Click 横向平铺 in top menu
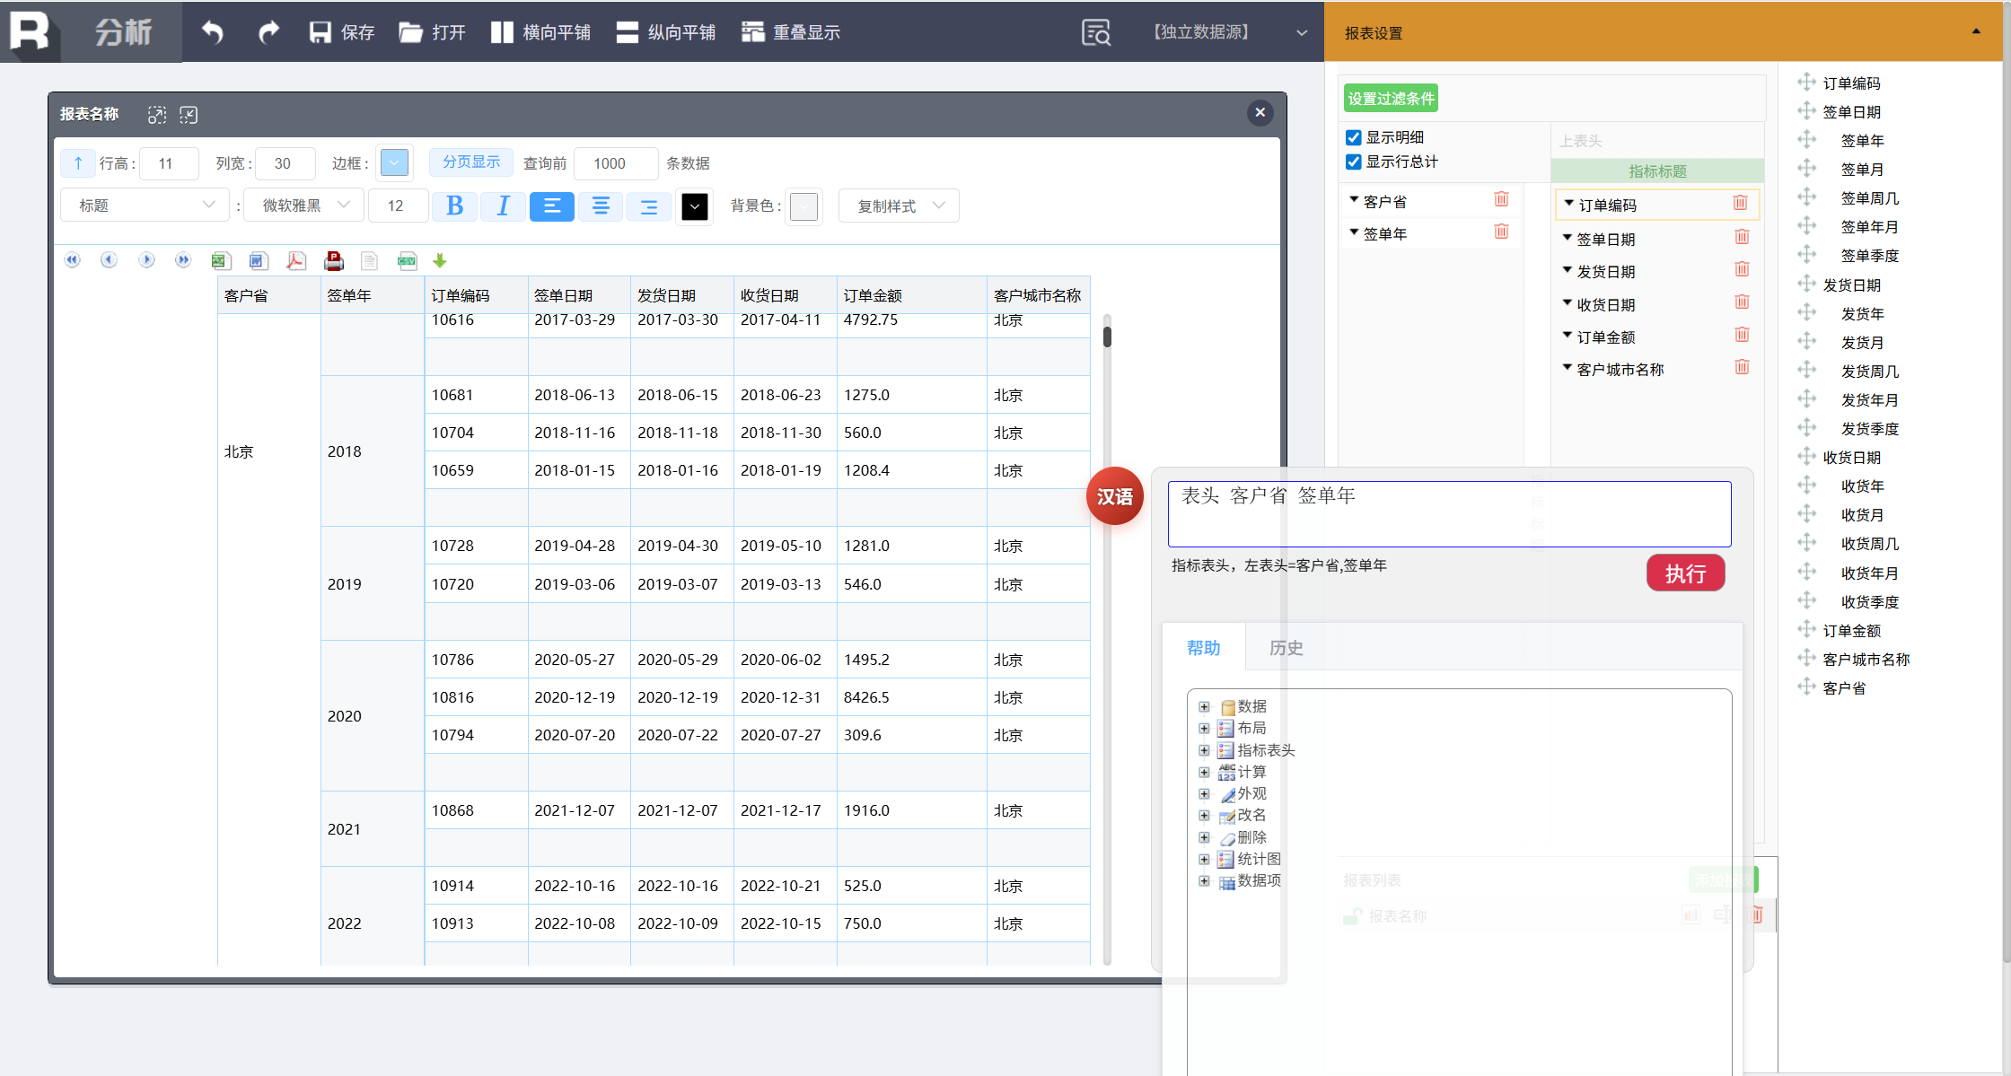The height and width of the screenshot is (1076, 2011). point(540,32)
